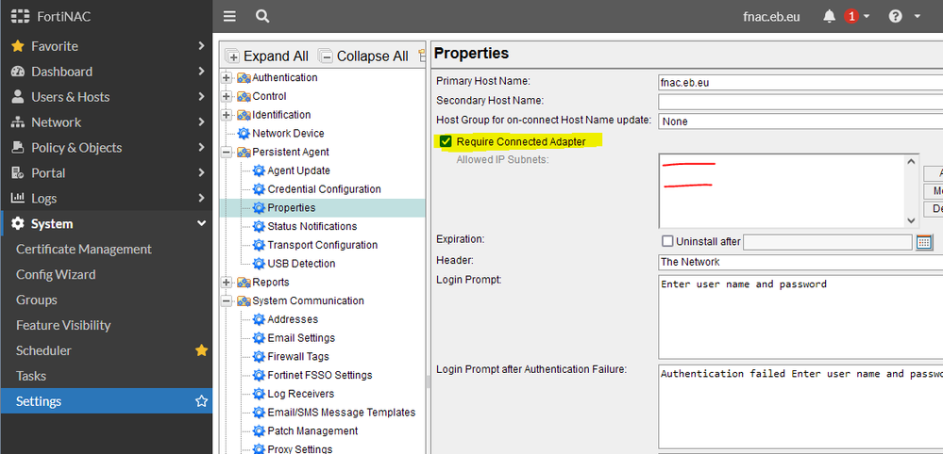Collapse the Persistent Agent tree node
This screenshot has height=454, width=943.
pos(227,153)
